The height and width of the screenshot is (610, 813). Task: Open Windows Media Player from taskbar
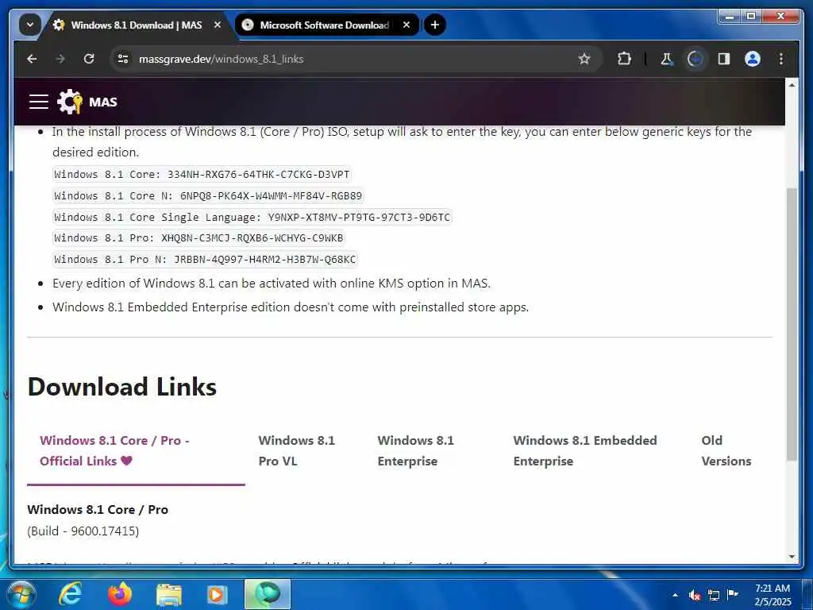coord(217,595)
